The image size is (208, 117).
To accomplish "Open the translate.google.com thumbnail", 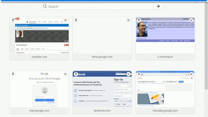I will pyautogui.click(x=165, y=89).
